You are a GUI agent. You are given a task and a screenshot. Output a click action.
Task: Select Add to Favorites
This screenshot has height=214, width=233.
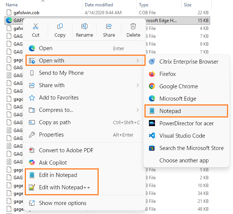click(x=84, y=98)
